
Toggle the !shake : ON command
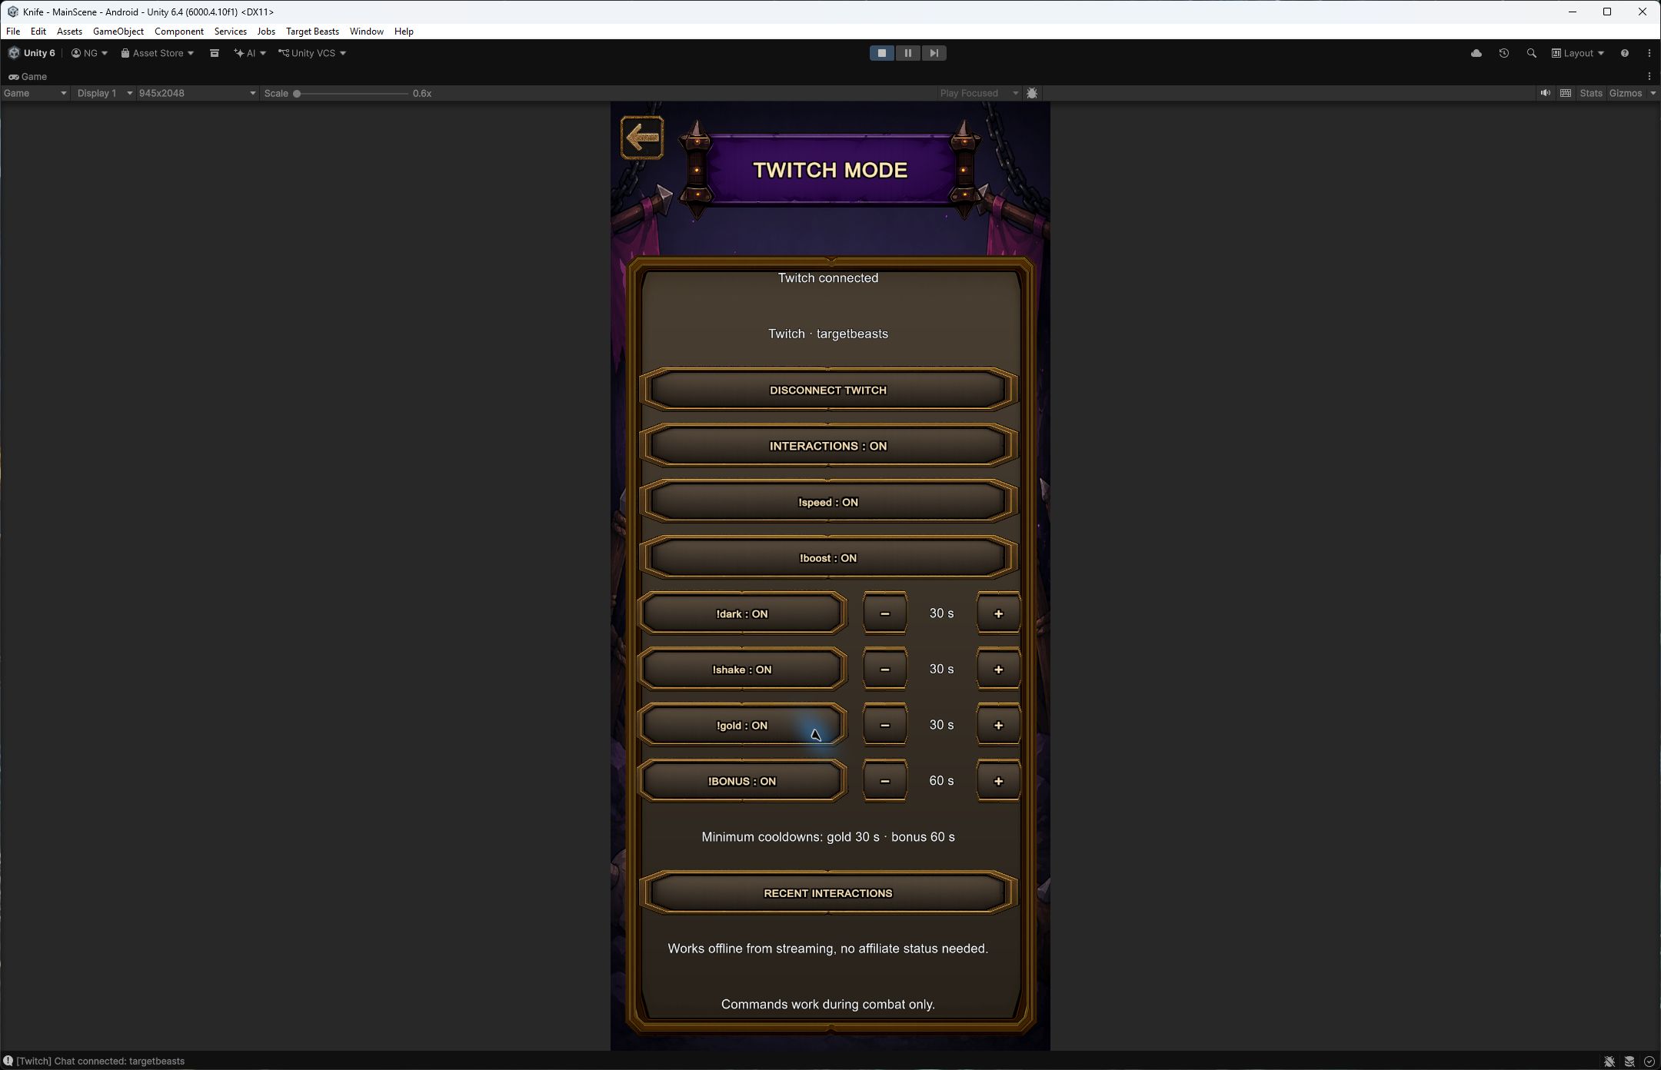tap(742, 670)
